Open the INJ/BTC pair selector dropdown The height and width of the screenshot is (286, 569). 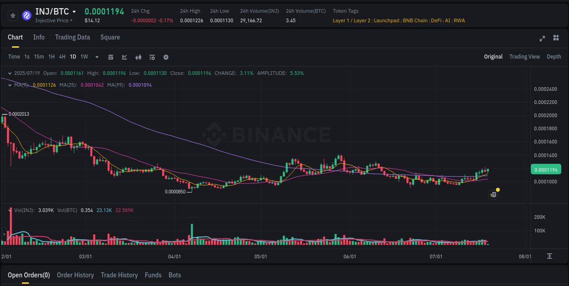click(x=74, y=11)
